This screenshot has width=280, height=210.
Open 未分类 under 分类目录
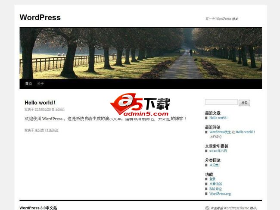pyautogui.click(x=214, y=165)
